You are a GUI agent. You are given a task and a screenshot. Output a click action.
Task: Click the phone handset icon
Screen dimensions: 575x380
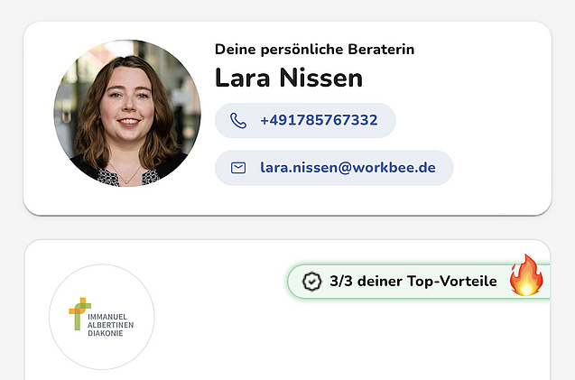click(238, 121)
